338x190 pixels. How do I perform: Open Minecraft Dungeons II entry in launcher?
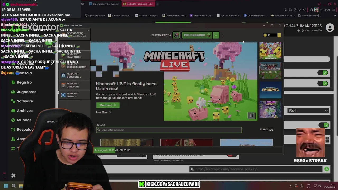point(74,75)
